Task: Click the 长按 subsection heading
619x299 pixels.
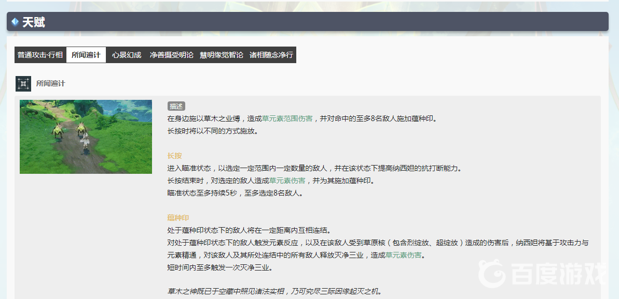Action: pyautogui.click(x=174, y=156)
